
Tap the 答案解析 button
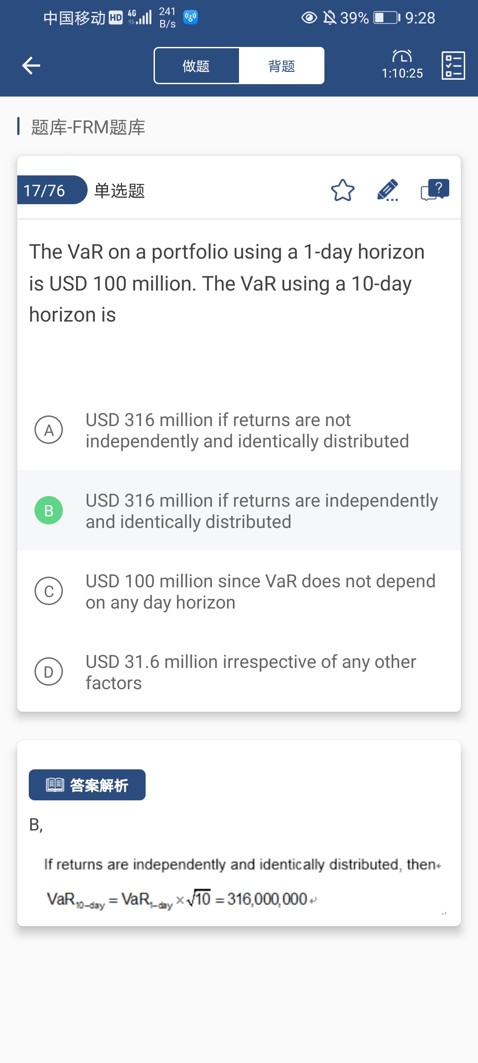[x=87, y=785]
